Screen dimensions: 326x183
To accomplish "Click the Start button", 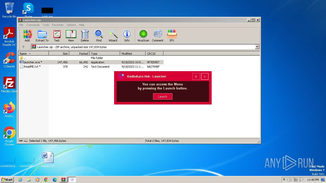I will tap(7, 179).
